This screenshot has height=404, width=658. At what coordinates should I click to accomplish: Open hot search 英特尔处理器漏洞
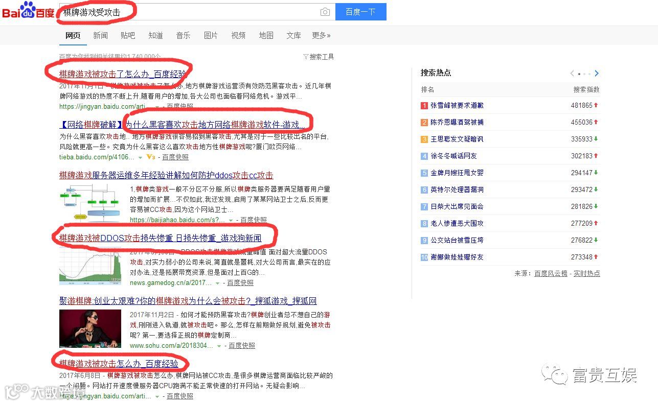coord(457,189)
